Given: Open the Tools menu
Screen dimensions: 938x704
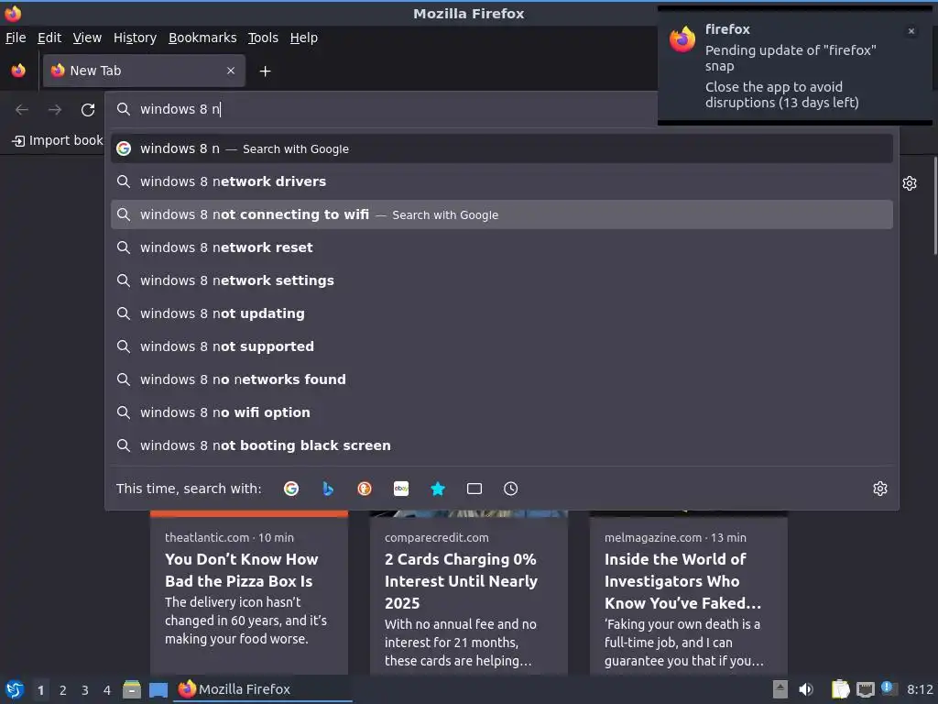Looking at the screenshot, I should pyautogui.click(x=263, y=38).
